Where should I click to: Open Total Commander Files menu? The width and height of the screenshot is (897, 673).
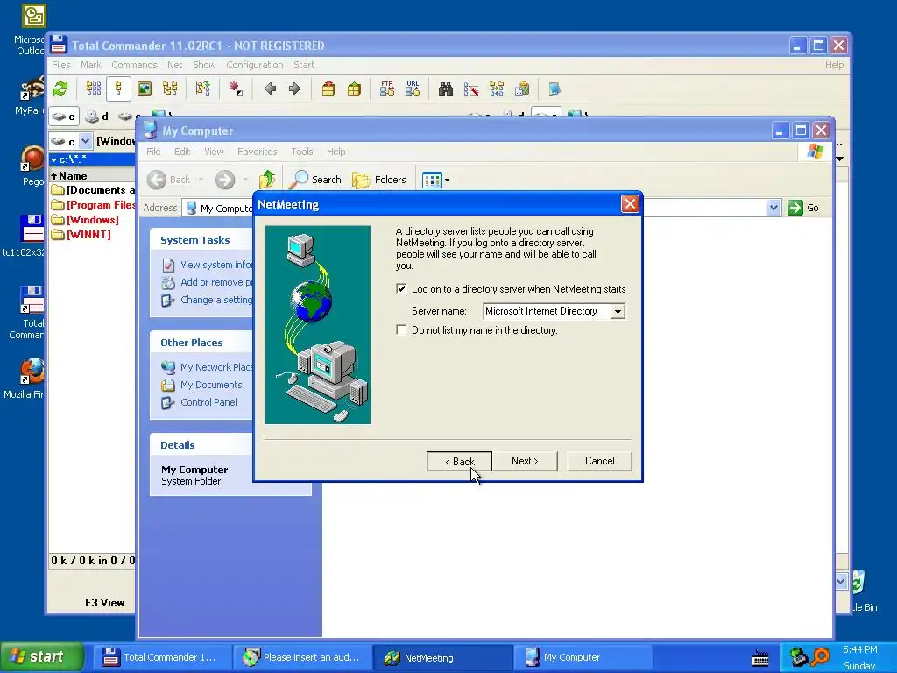pyautogui.click(x=60, y=65)
